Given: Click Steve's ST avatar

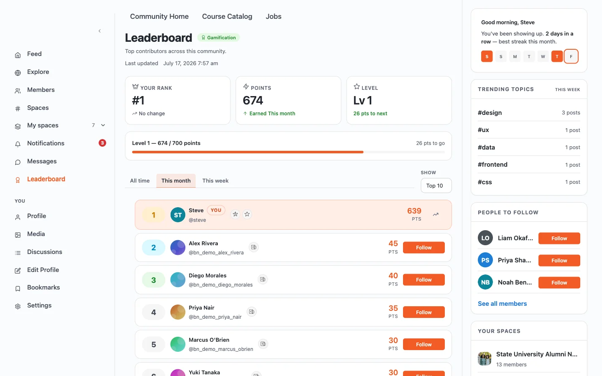Looking at the screenshot, I should pos(178,215).
